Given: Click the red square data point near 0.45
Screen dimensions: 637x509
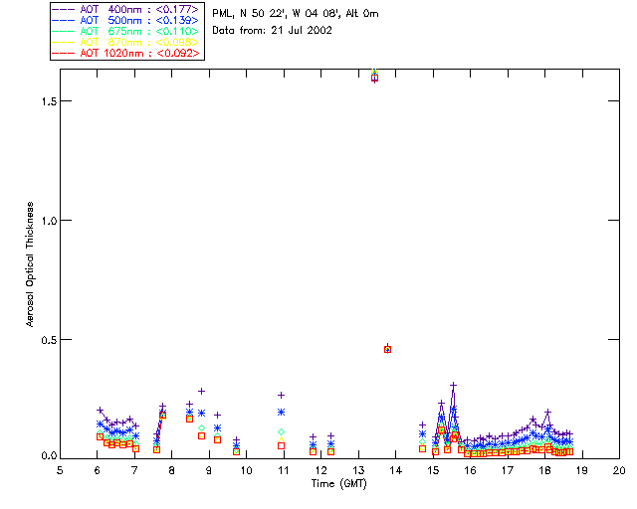Looking at the screenshot, I should 387,349.
